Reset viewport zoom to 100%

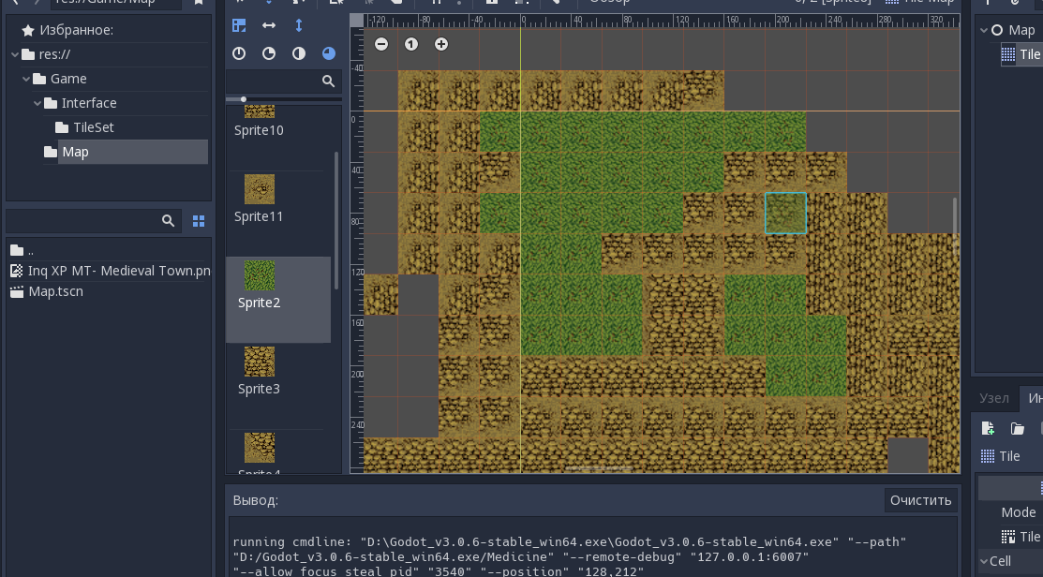coord(411,45)
